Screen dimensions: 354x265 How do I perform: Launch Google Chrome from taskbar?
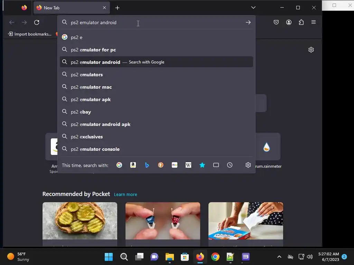[215, 257]
